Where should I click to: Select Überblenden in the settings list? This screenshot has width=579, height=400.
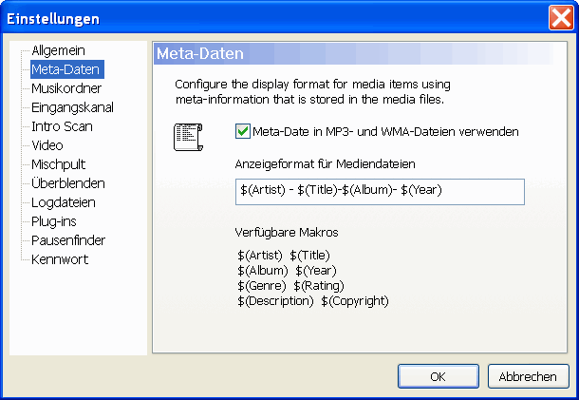pyautogui.click(x=67, y=183)
